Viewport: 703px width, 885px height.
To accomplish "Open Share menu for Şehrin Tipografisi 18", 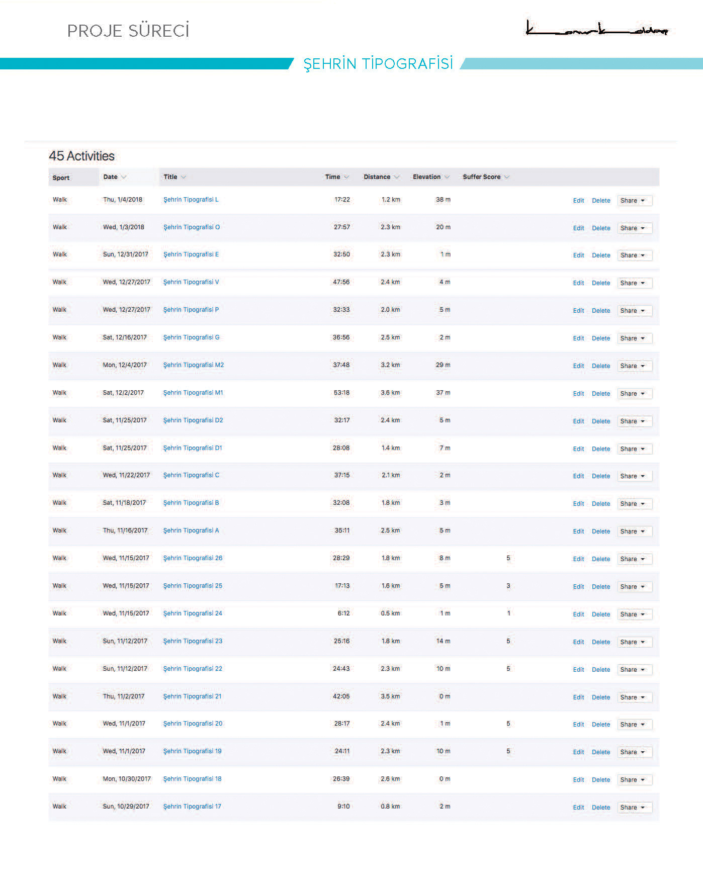I will pos(634,780).
